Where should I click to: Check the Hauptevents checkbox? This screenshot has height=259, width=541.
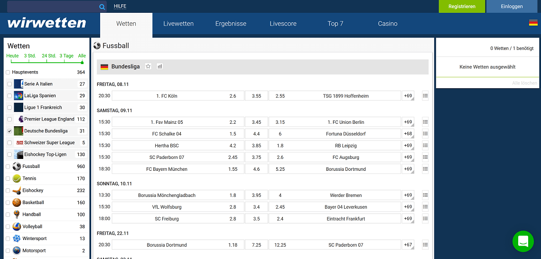[x=8, y=73]
